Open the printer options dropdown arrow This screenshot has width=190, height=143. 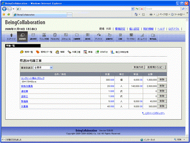154,14
